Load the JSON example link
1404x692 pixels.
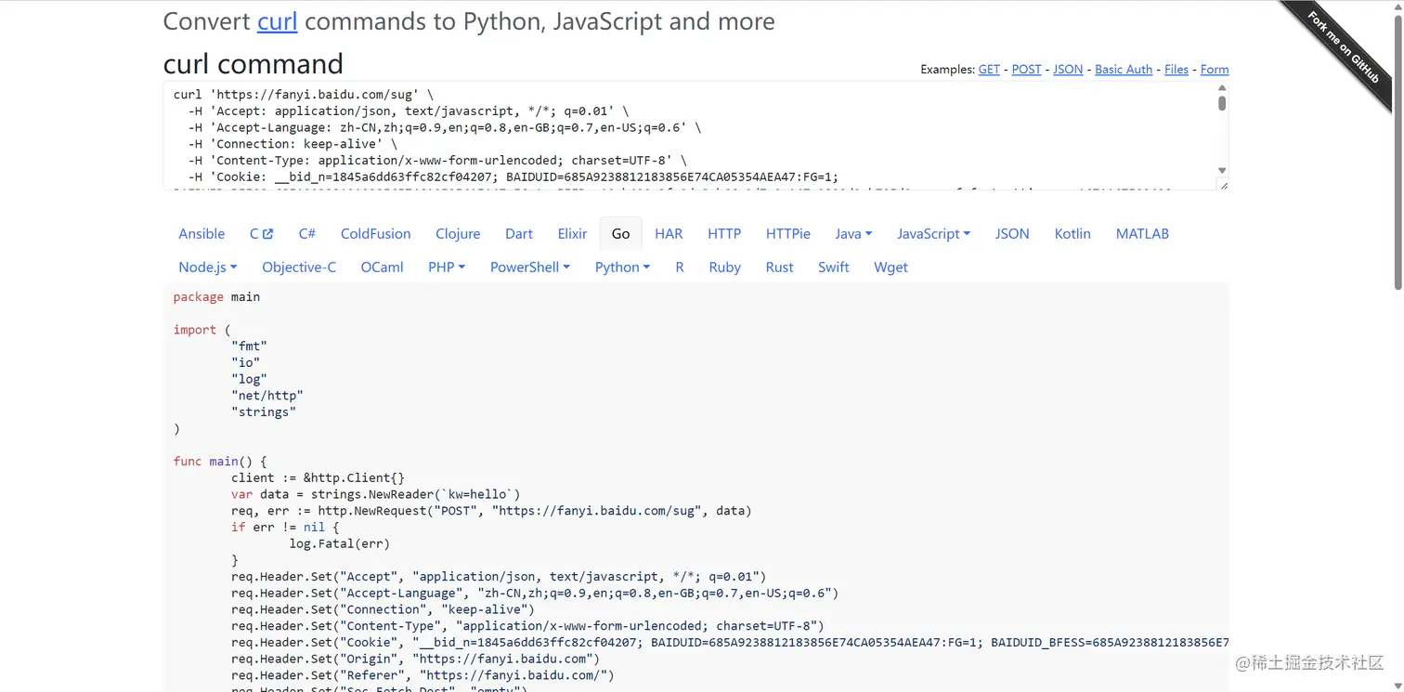point(1068,70)
